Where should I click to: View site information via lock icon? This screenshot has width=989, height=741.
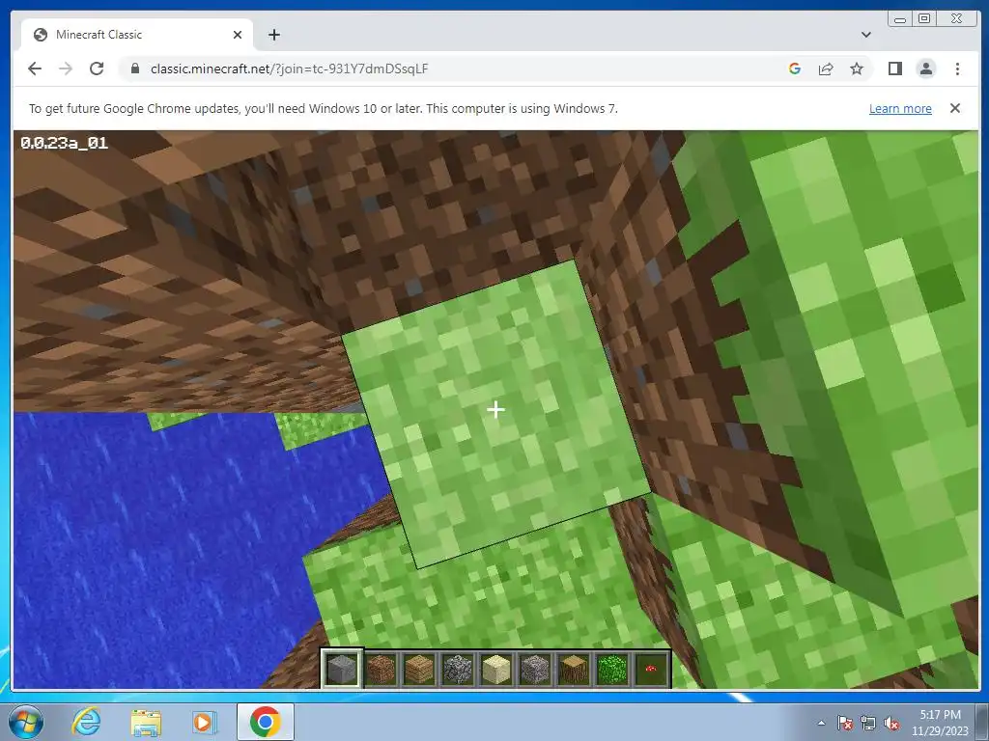pyautogui.click(x=134, y=69)
